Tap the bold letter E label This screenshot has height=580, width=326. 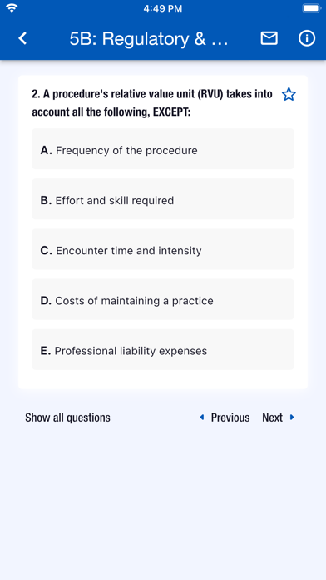click(x=46, y=351)
